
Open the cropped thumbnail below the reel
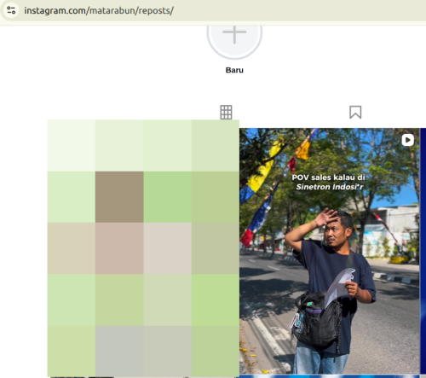point(330,376)
